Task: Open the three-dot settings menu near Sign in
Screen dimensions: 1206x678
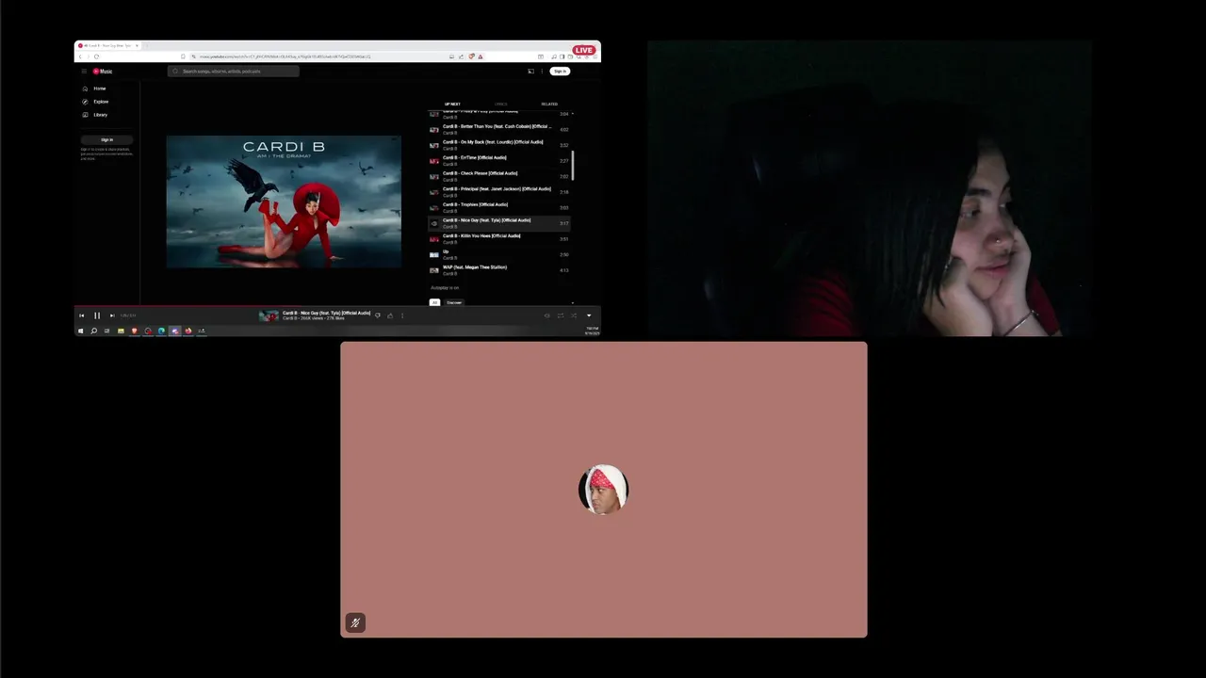Action: (x=542, y=72)
